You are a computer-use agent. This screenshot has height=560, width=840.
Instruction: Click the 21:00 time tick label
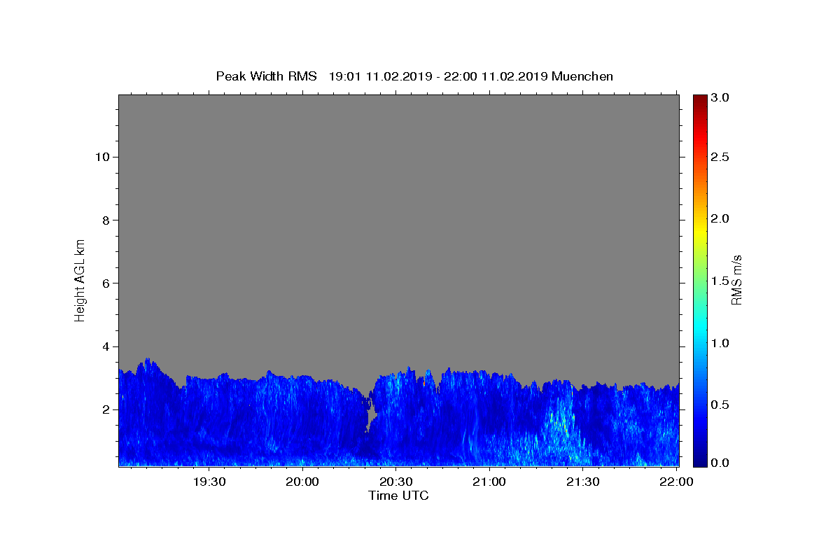pos(489,482)
